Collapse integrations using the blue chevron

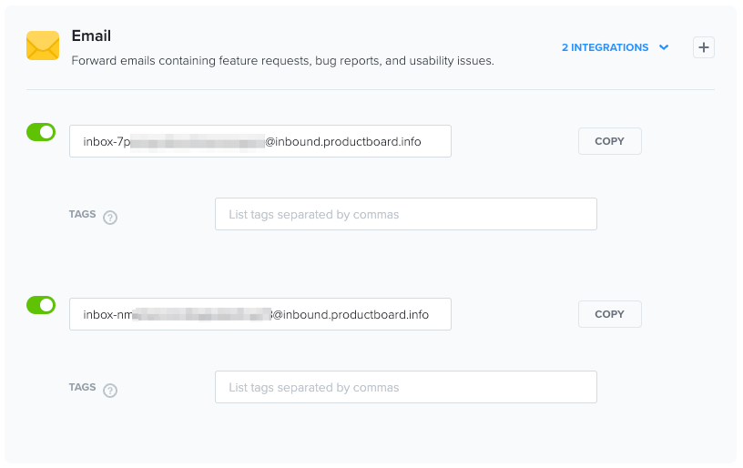coord(664,47)
